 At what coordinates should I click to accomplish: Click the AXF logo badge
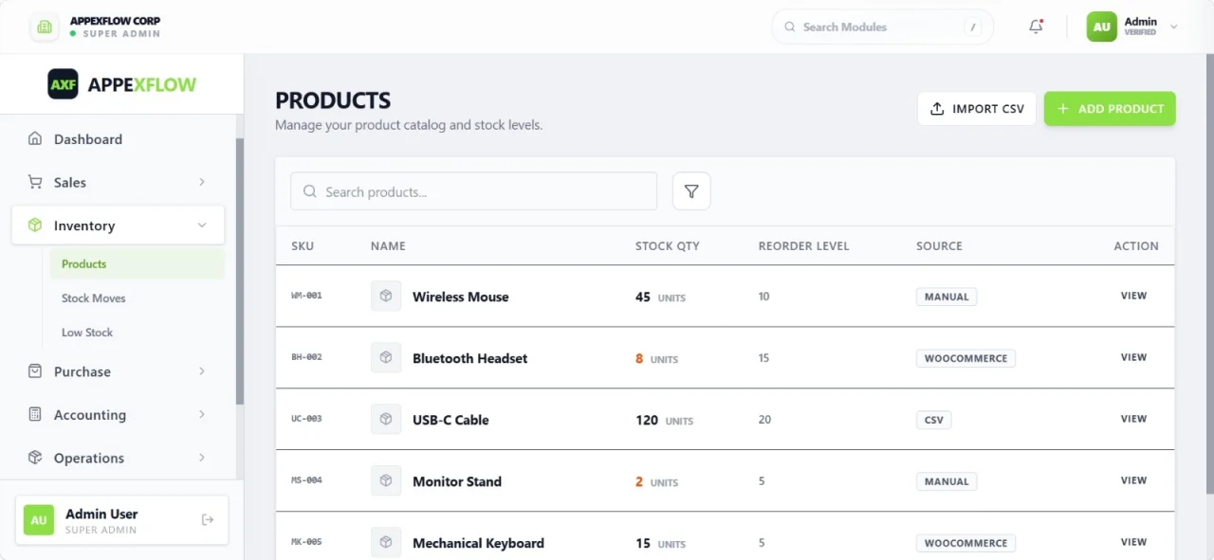64,83
